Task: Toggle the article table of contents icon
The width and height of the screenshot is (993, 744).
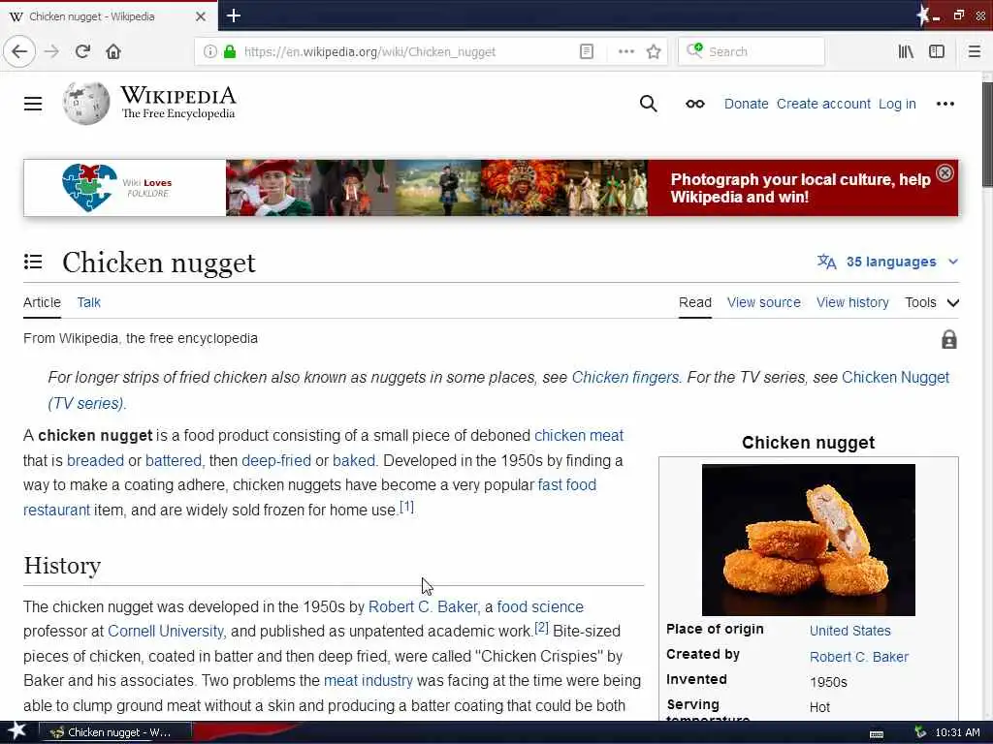Action: pos(33,262)
